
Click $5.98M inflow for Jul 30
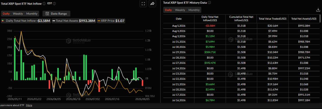210,47
